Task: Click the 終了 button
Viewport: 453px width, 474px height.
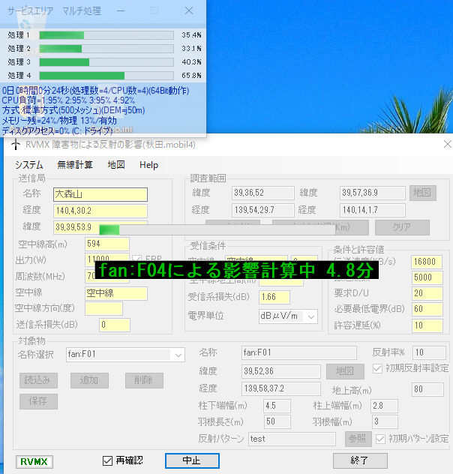Action: coord(359,460)
